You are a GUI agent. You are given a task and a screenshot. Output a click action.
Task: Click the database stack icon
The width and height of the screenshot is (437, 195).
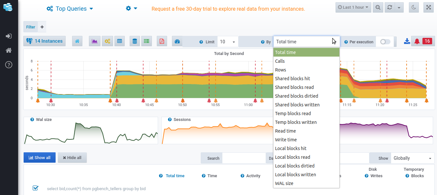[135, 41]
